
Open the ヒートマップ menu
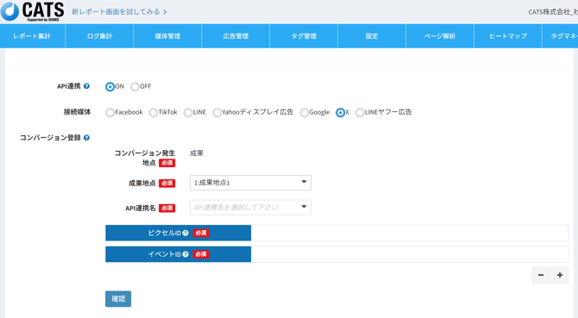(x=508, y=36)
